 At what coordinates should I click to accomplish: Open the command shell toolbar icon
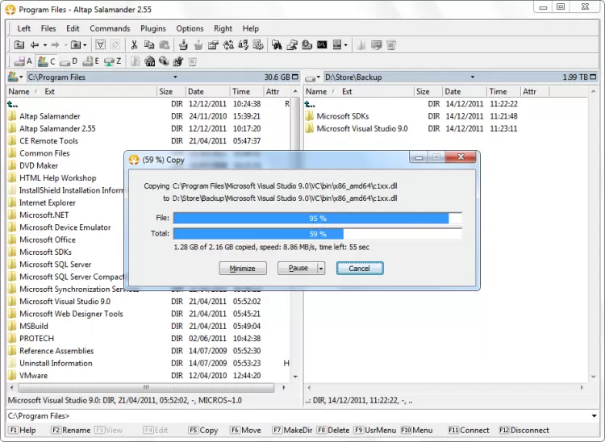tap(321, 45)
